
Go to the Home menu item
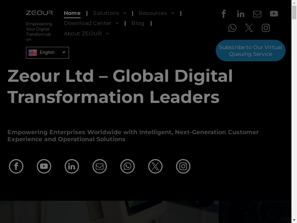(x=72, y=13)
